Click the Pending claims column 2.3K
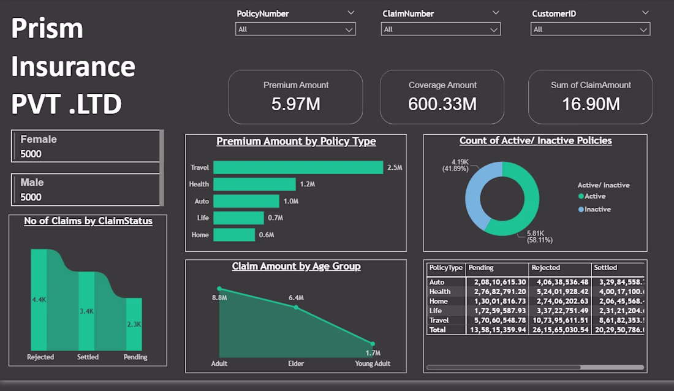Viewport: 674px width, 391px height. tap(134, 324)
